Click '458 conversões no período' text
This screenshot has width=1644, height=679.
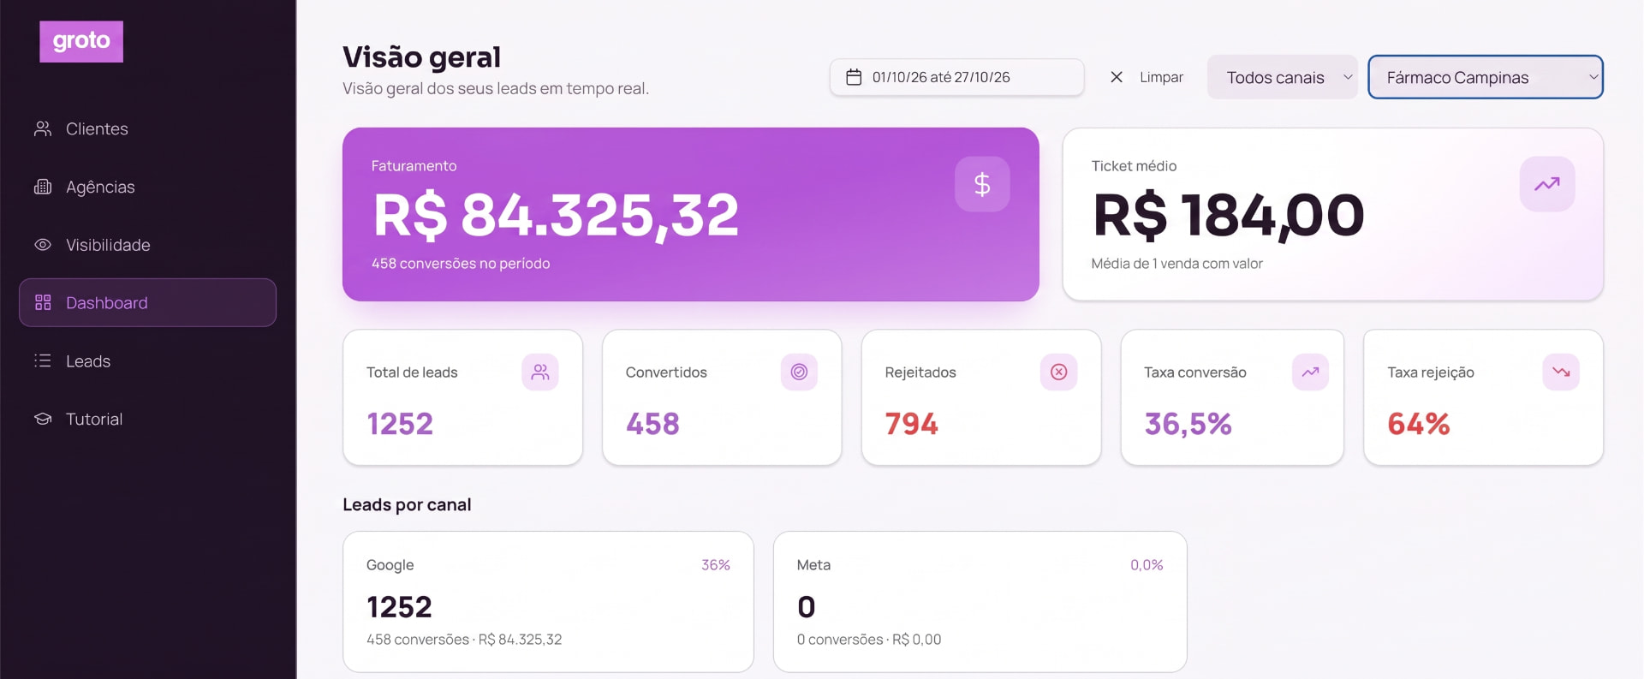click(x=461, y=264)
